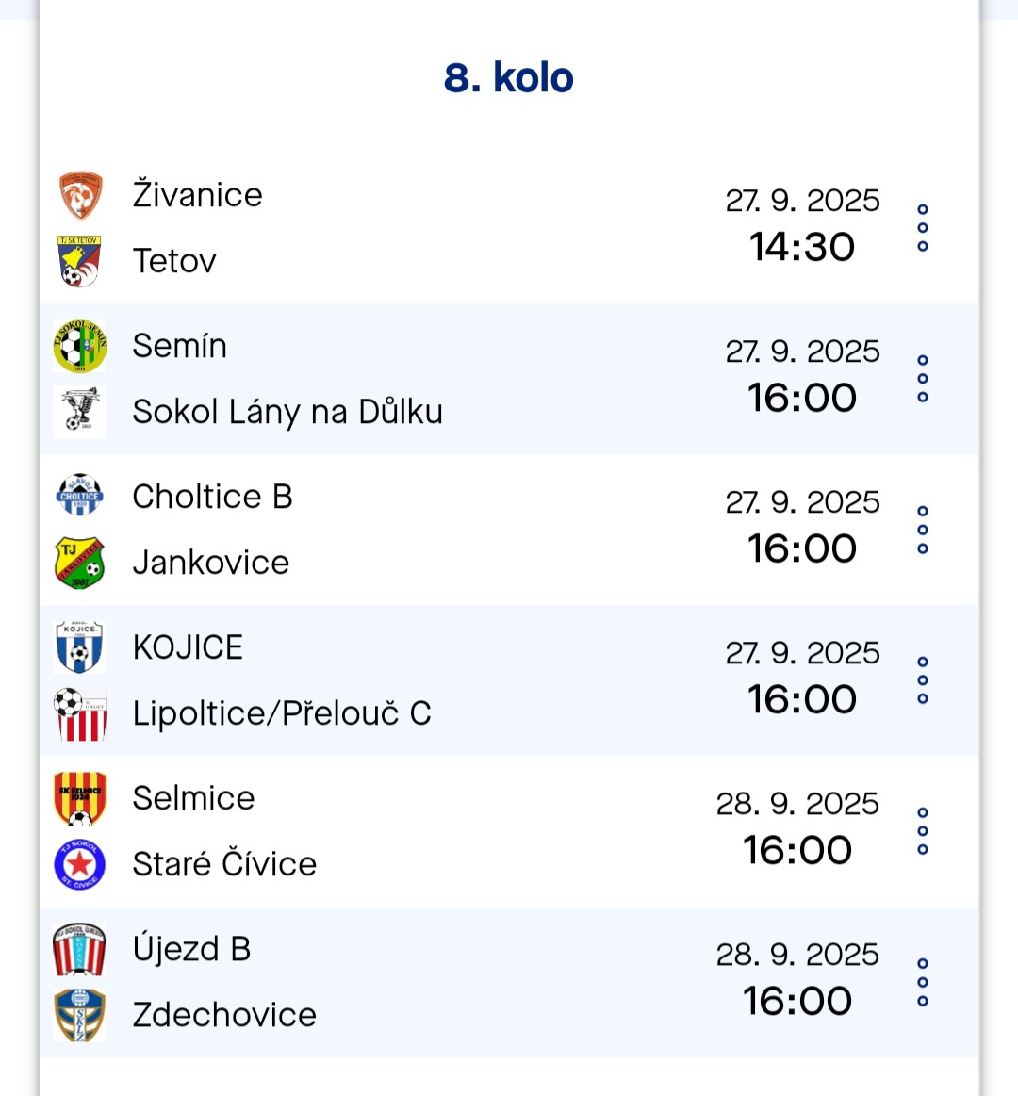Open more options for Újezd B match

pyautogui.click(x=923, y=982)
